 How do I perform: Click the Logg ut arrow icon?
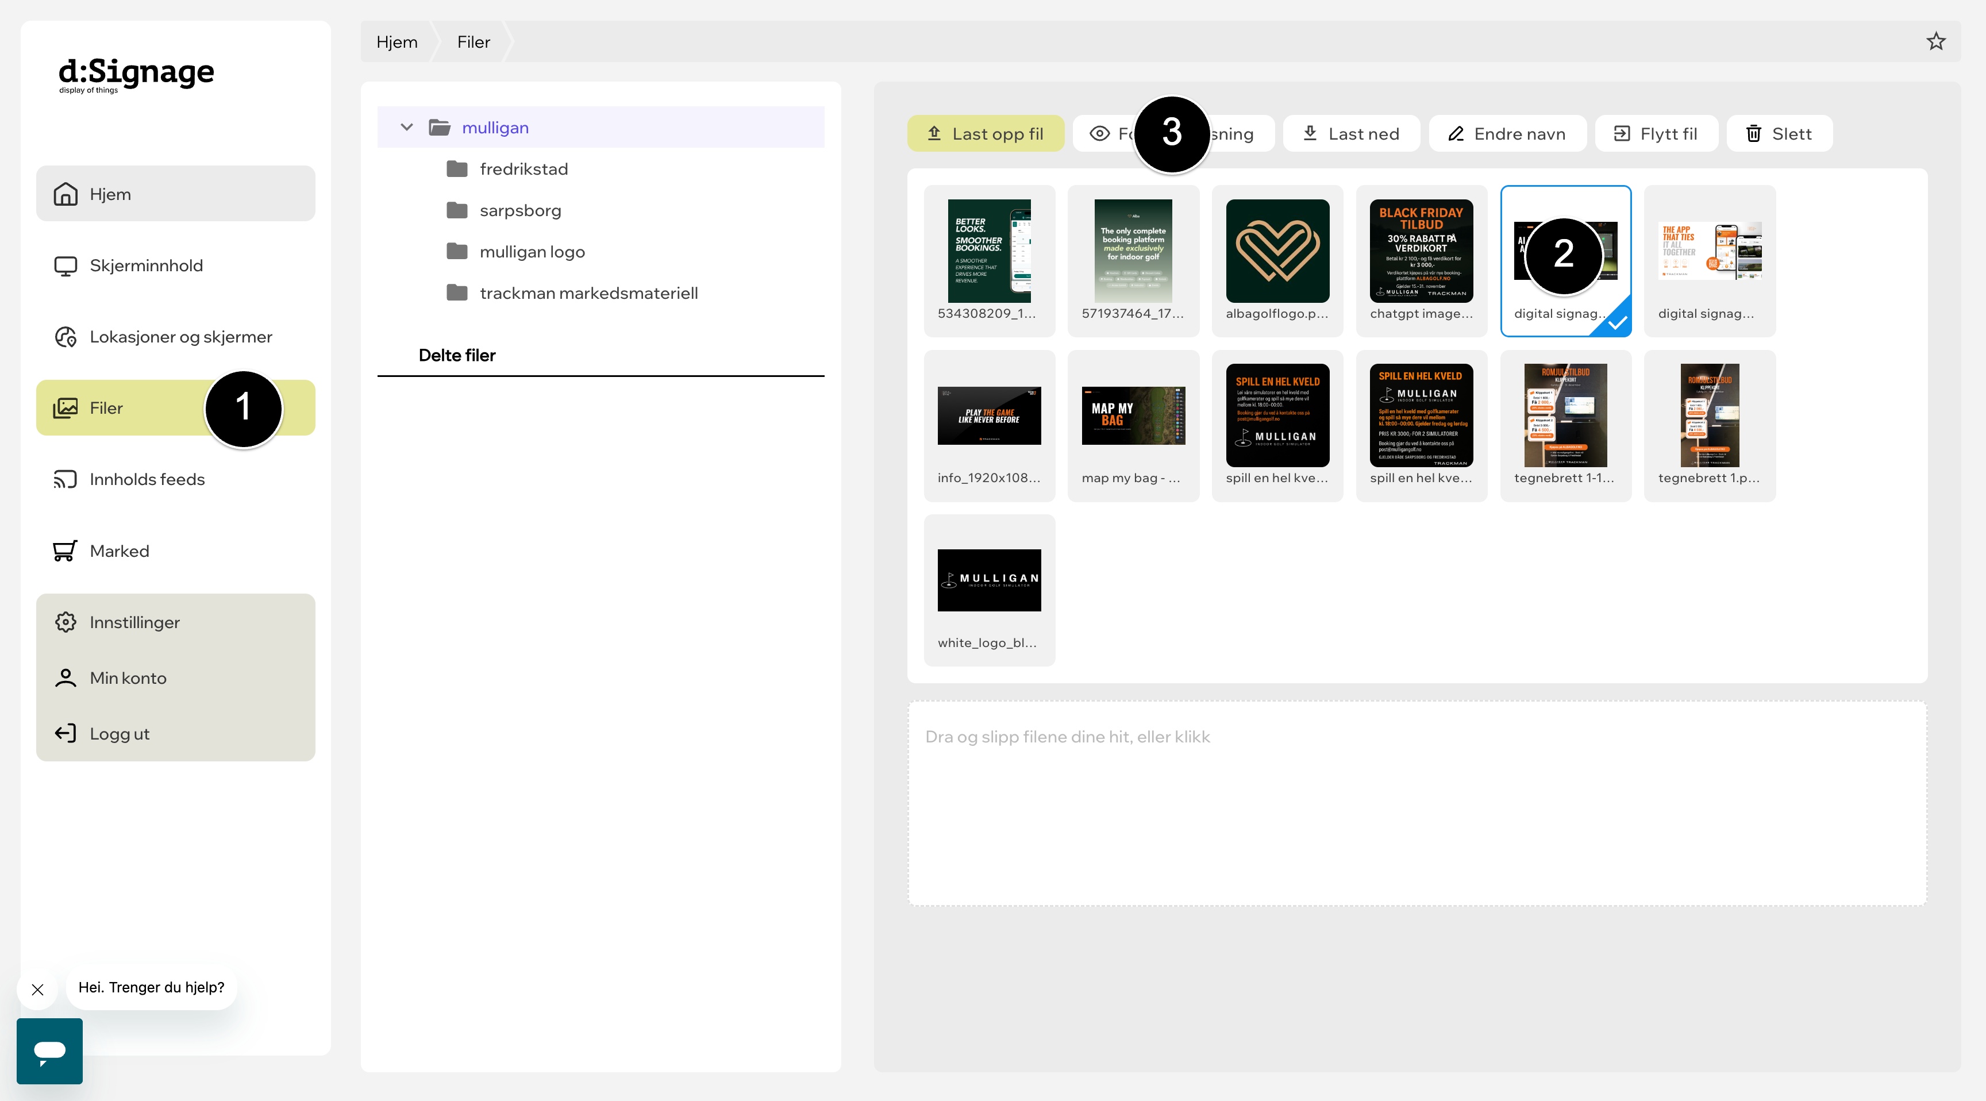click(x=66, y=733)
